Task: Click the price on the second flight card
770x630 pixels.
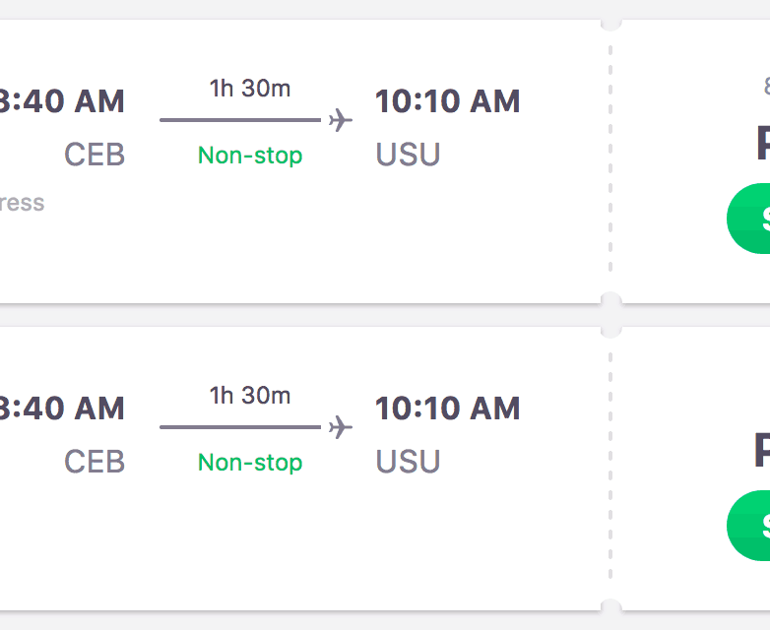Action: (x=762, y=451)
